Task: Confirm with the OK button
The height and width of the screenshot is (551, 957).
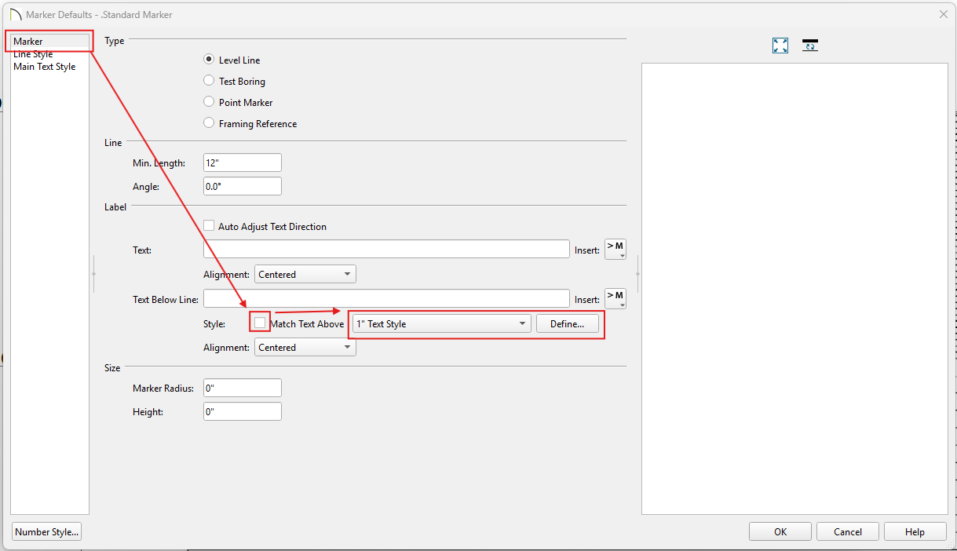Action: tap(780, 531)
